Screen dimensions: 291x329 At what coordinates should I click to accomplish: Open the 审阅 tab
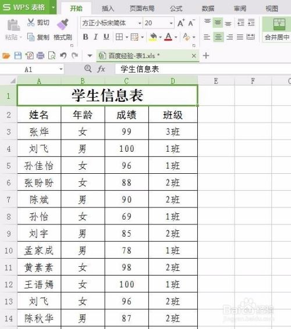[240, 8]
